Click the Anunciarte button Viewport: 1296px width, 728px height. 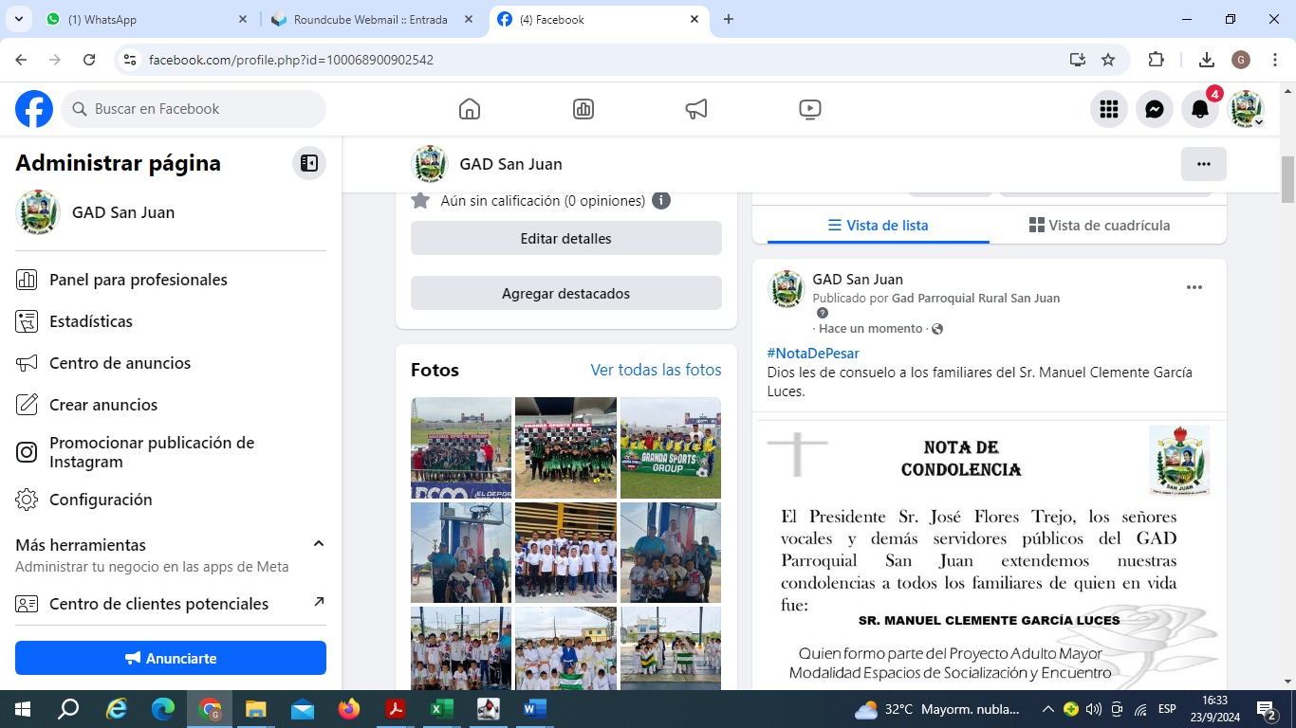coord(171,658)
